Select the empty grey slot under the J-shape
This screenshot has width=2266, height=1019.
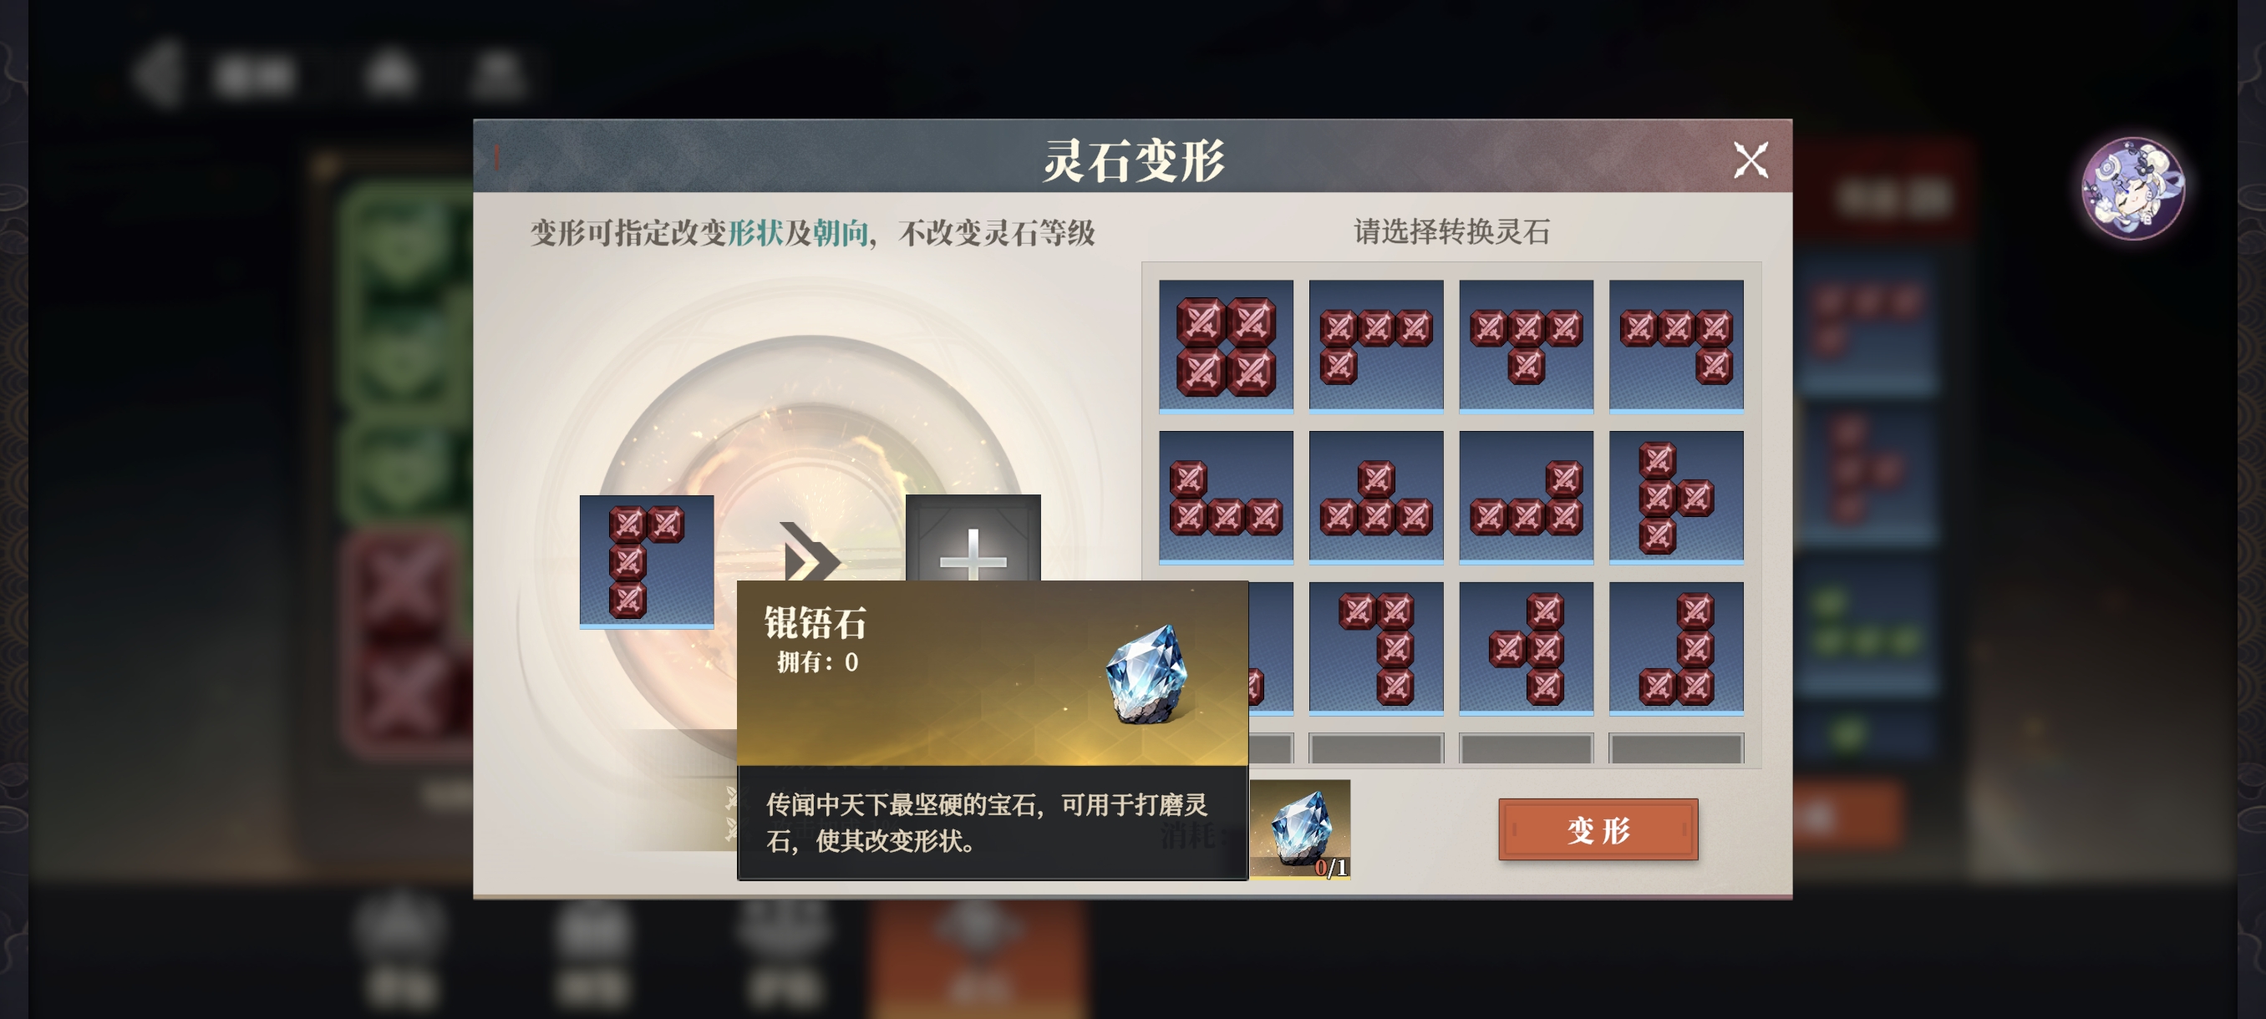pyautogui.click(x=1676, y=748)
